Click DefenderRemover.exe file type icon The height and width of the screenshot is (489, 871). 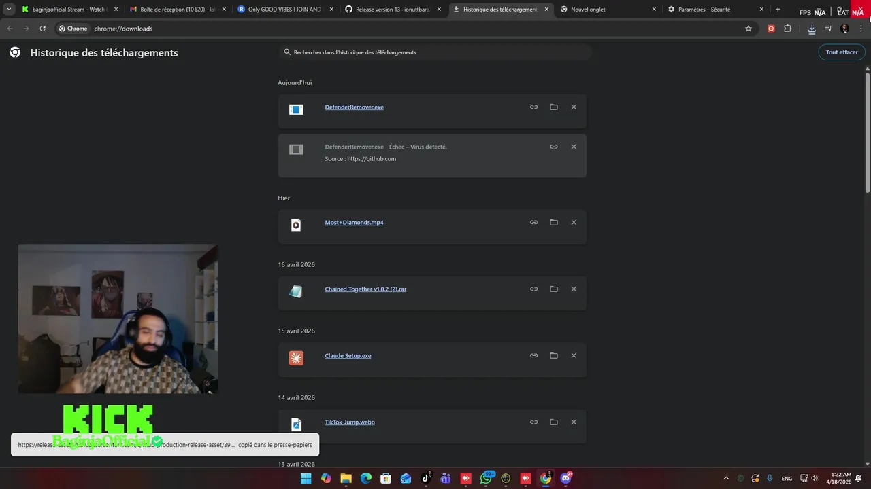click(x=296, y=109)
